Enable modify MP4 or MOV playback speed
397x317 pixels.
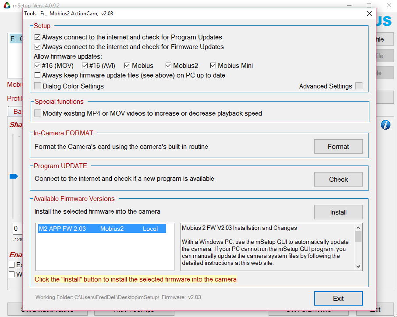[38, 113]
